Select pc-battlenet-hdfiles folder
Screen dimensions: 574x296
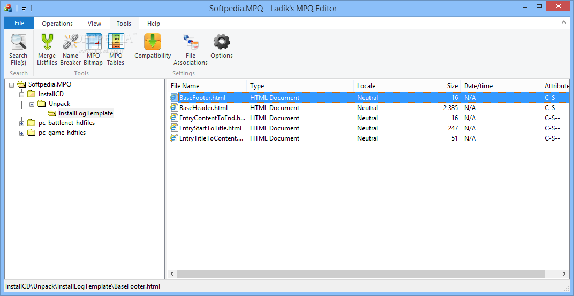pyautogui.click(x=66, y=123)
